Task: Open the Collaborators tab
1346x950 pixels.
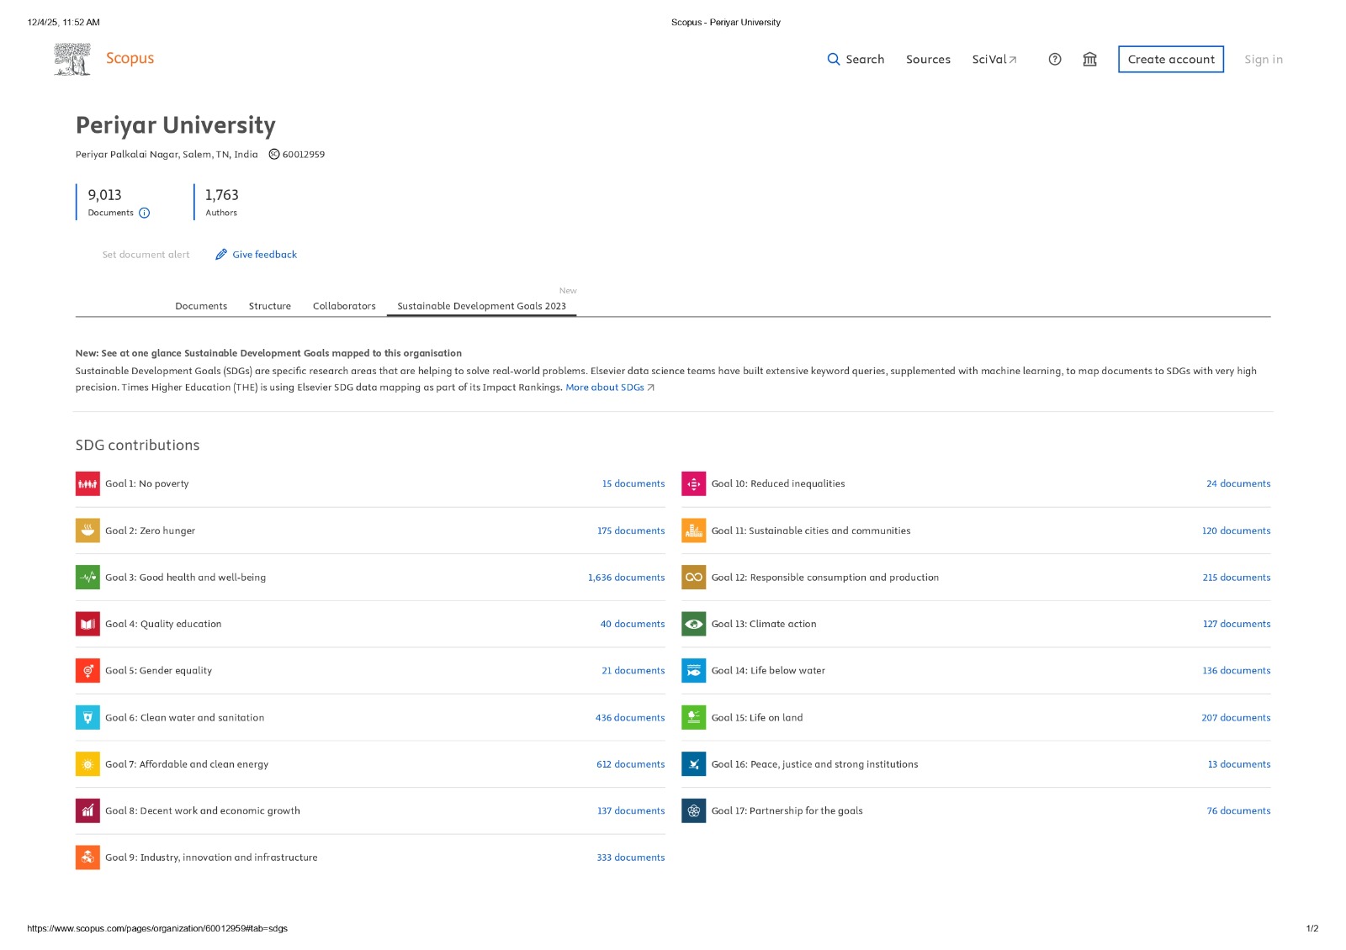Action: (x=344, y=306)
